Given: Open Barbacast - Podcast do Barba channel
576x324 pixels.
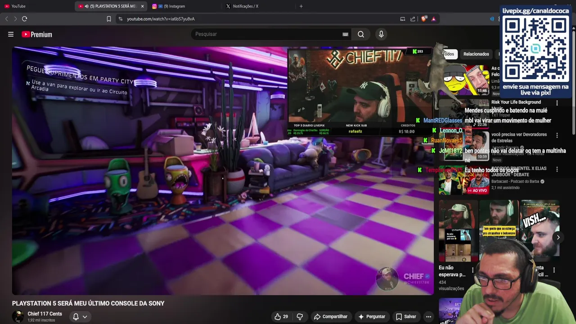Looking at the screenshot, I should coord(515,181).
